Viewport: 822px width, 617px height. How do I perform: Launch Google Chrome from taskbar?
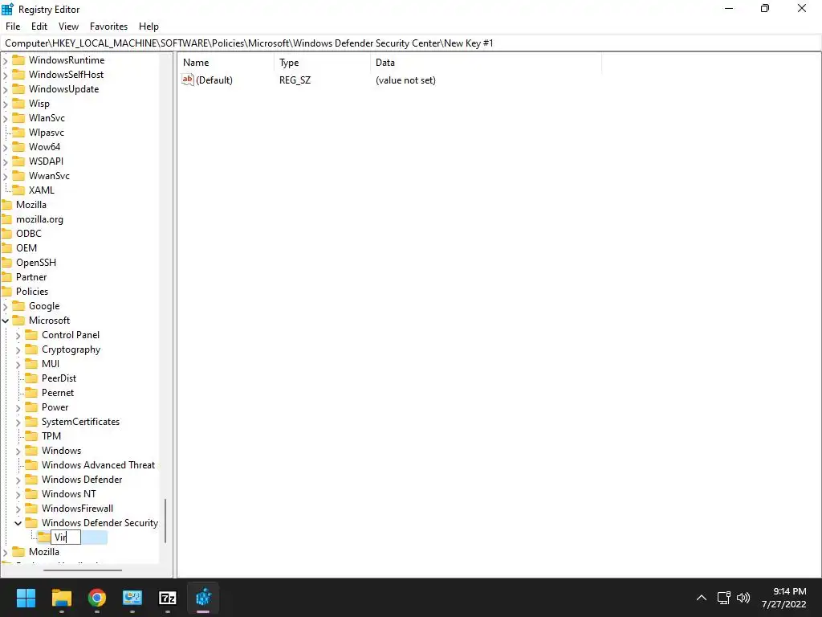point(97,598)
